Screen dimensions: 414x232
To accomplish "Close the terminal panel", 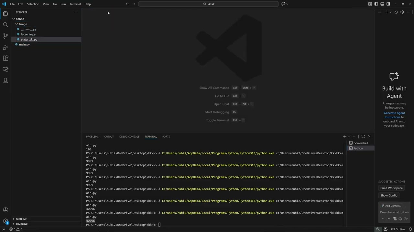I will pos(369,136).
